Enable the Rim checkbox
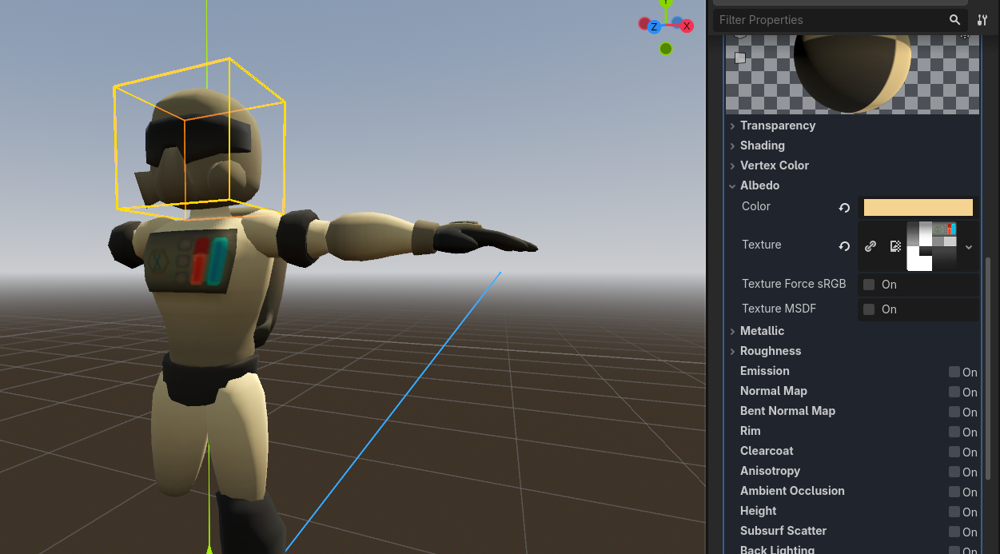This screenshot has height=554, width=1000. click(x=954, y=432)
